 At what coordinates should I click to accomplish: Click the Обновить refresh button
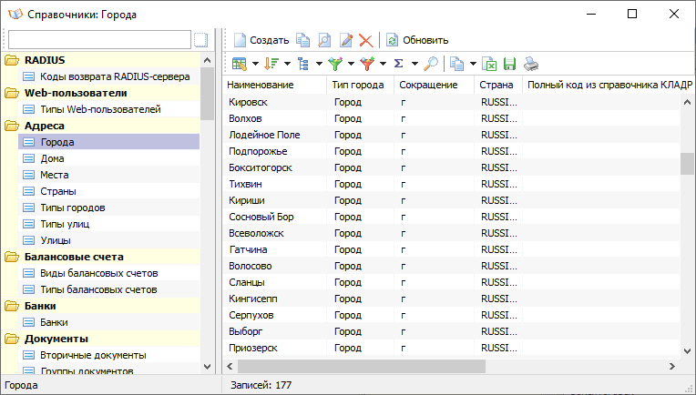tap(417, 40)
